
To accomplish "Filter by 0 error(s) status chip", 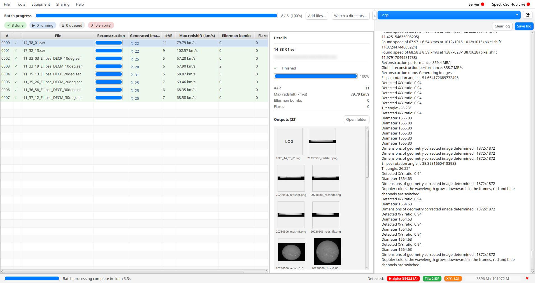I will point(101,25).
